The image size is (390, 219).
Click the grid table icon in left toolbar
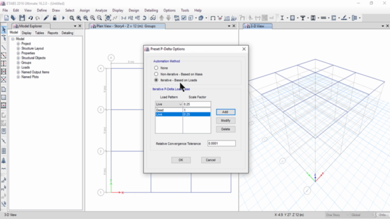tap(4, 151)
